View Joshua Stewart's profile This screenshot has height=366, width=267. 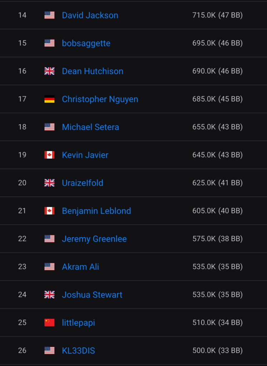[92, 295]
